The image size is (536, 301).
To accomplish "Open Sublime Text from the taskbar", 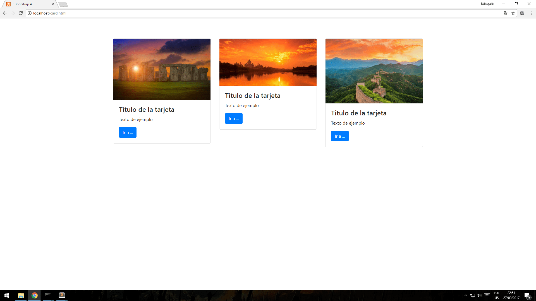I will pos(62,295).
